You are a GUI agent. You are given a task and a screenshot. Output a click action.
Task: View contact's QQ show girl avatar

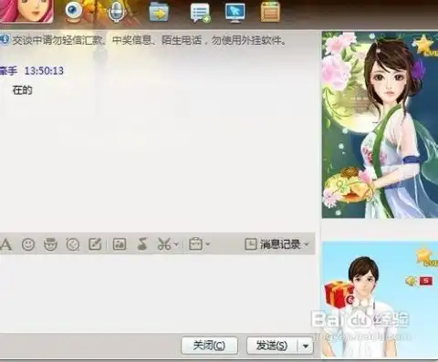pos(380,125)
